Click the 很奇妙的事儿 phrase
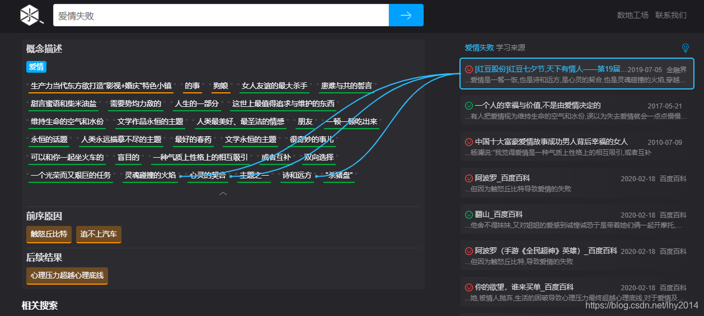This screenshot has width=704, height=316. 311,140
